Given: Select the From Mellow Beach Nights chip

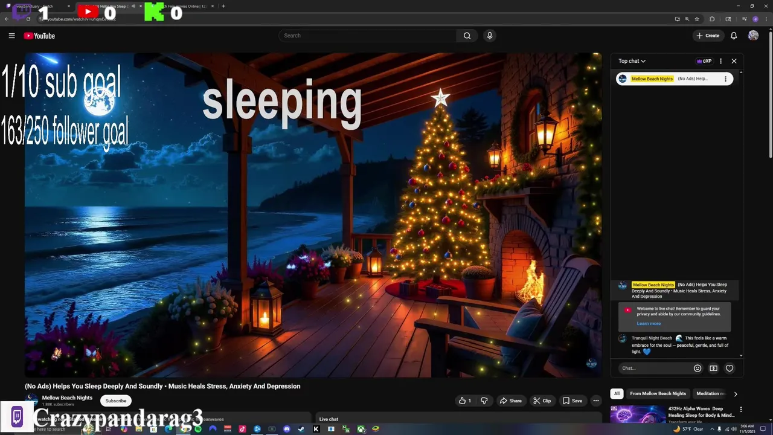Looking at the screenshot, I should tap(658, 393).
